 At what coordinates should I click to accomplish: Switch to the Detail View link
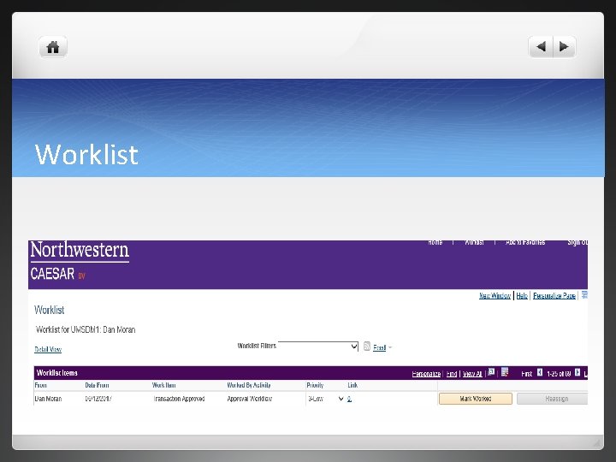tap(48, 349)
